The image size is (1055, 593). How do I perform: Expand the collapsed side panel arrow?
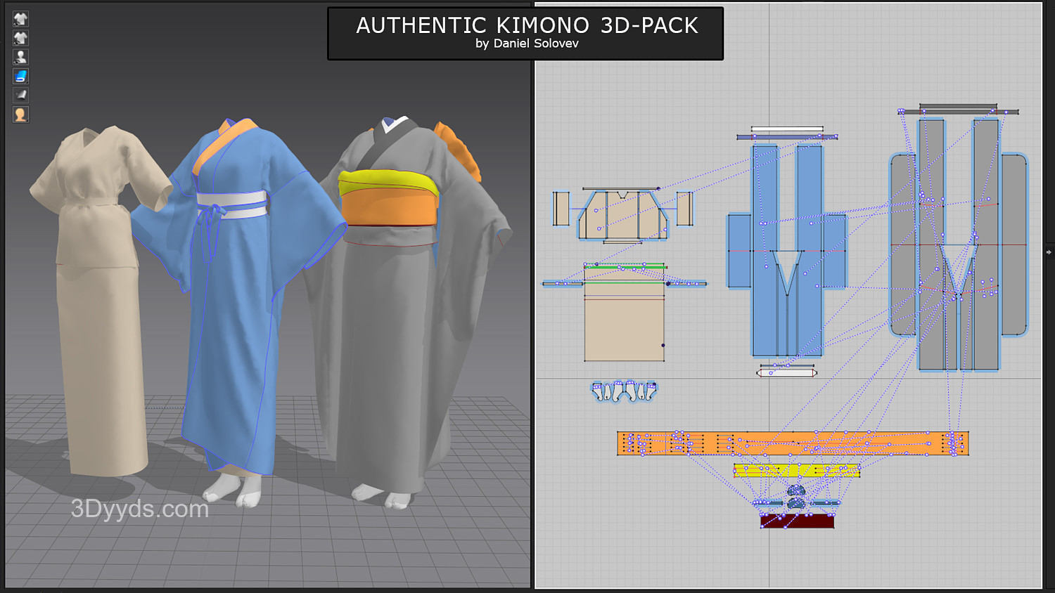[1049, 252]
